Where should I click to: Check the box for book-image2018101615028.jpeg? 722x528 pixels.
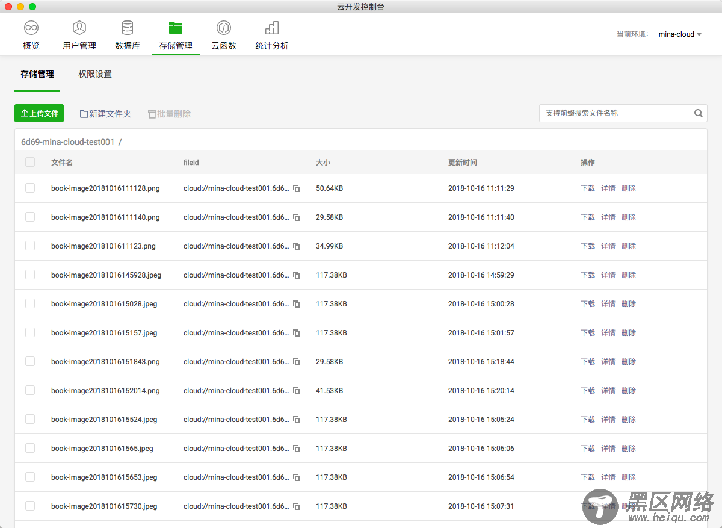pos(30,303)
